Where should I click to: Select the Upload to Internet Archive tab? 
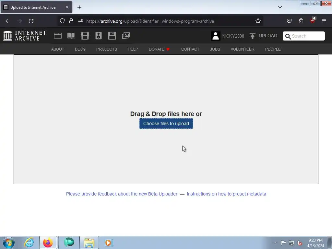tap(36, 7)
